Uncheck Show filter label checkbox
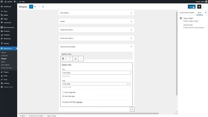This screenshot has height=117, width=208. pyautogui.click(x=63, y=96)
